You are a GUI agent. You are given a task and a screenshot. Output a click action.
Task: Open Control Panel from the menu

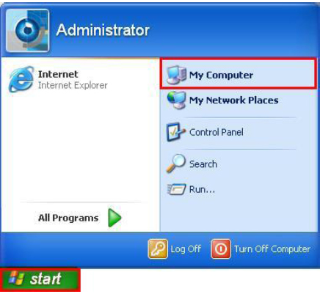pos(217,132)
